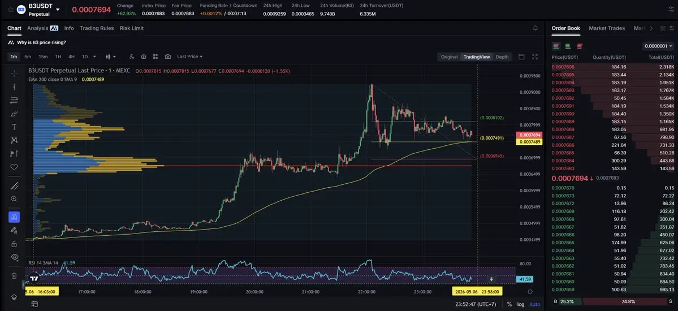Viewport: 678px width, 311px height.
Task: Click the icon left of order book settings
Action: point(663,28)
